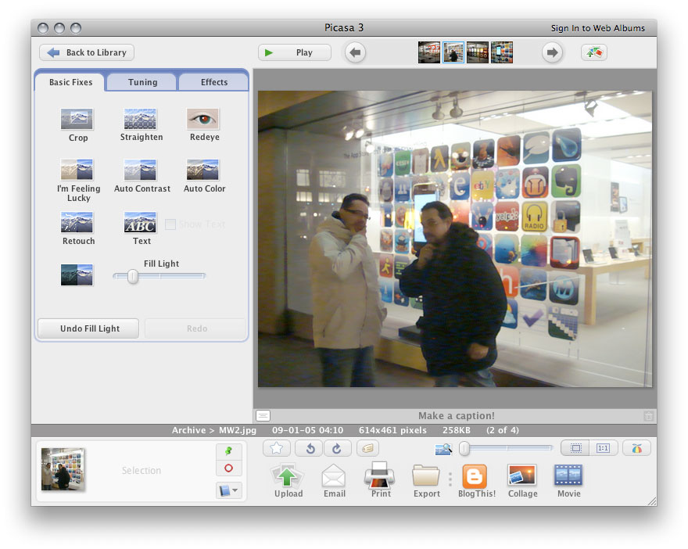Delete caption with trash icon
The width and height of the screenshot is (688, 549).
648,415
